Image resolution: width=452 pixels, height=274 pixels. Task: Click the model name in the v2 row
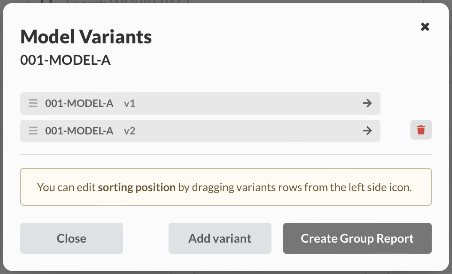tap(79, 131)
